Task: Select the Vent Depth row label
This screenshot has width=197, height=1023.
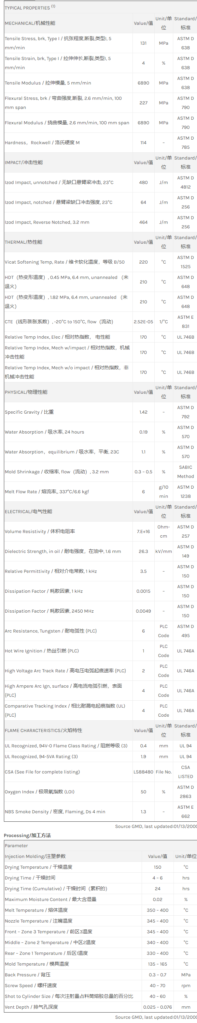Action: (31, 1007)
